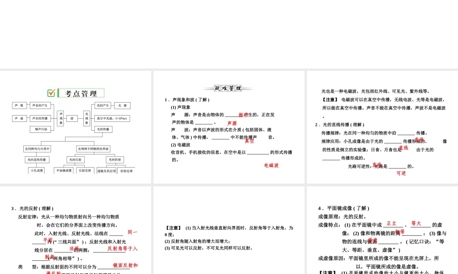Viewport: 458px width, 274px height.
Task: Select the 声音的产生 box
Action: point(40,105)
